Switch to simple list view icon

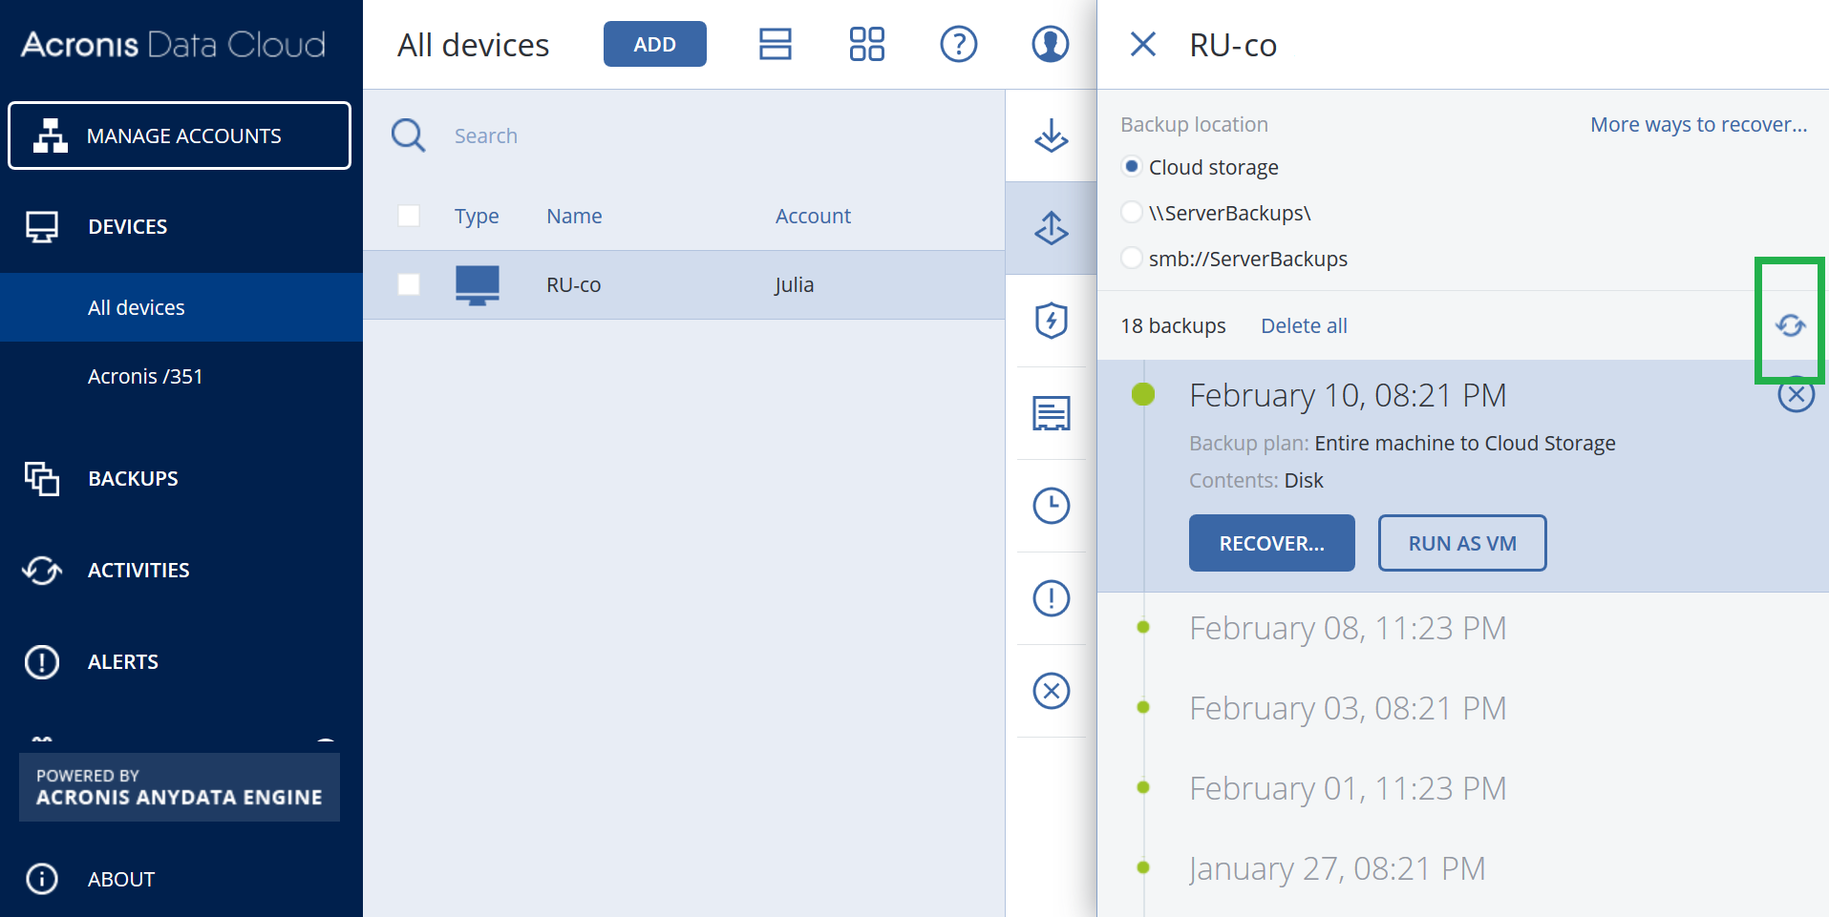(x=775, y=44)
